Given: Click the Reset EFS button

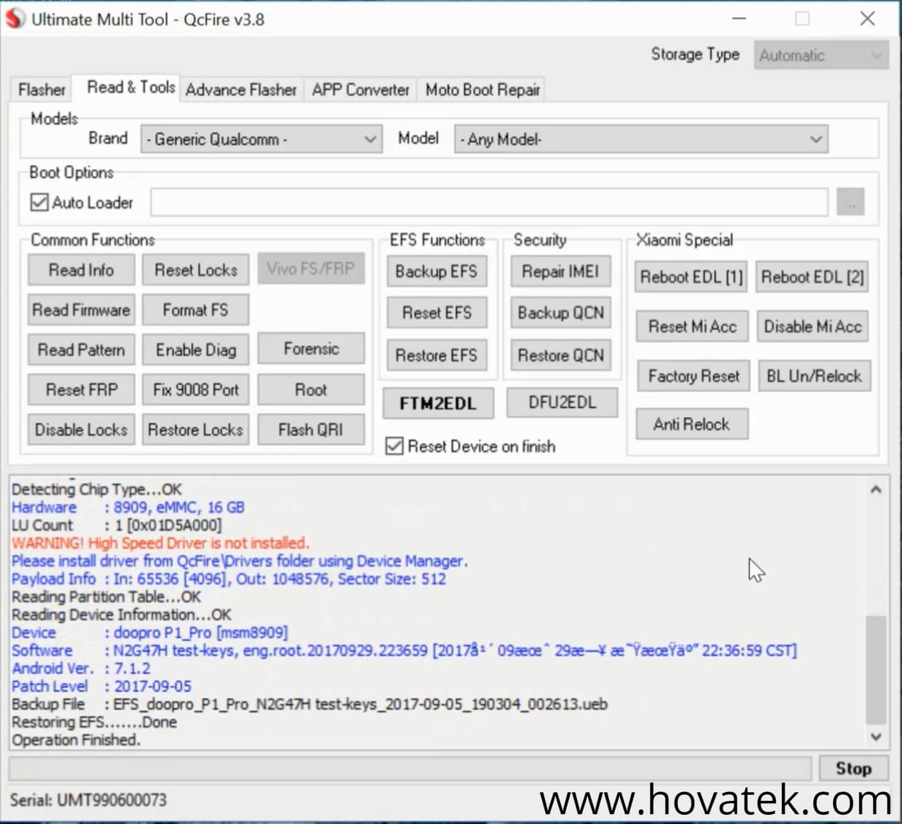Looking at the screenshot, I should 436,313.
